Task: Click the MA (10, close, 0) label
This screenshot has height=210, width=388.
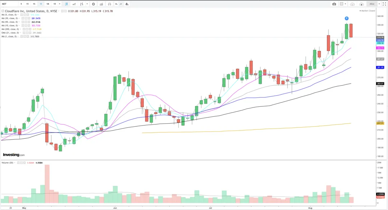Action: [x=10, y=25]
